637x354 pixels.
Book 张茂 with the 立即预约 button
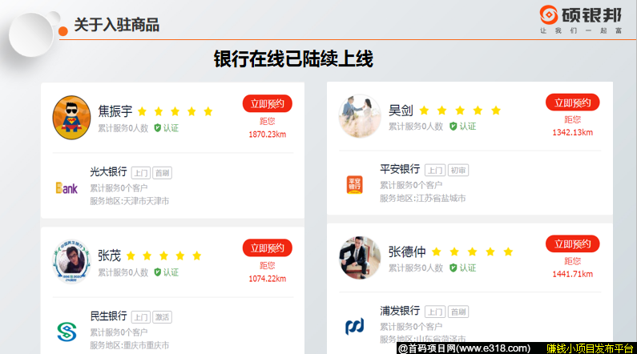point(267,248)
